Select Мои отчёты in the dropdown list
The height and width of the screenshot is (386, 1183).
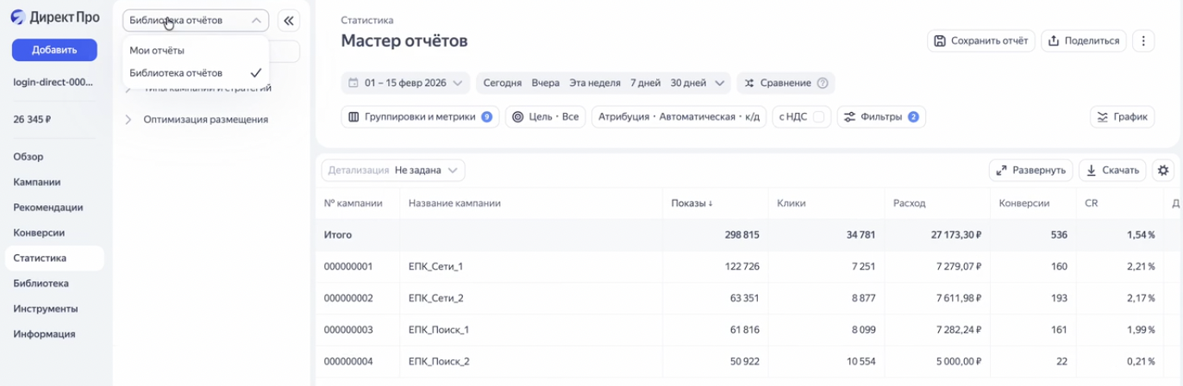point(157,51)
